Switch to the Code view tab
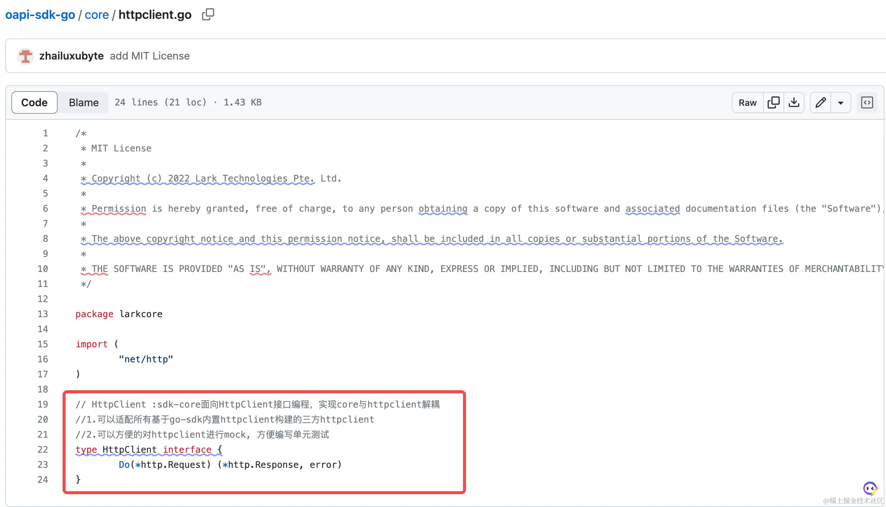 [34, 102]
